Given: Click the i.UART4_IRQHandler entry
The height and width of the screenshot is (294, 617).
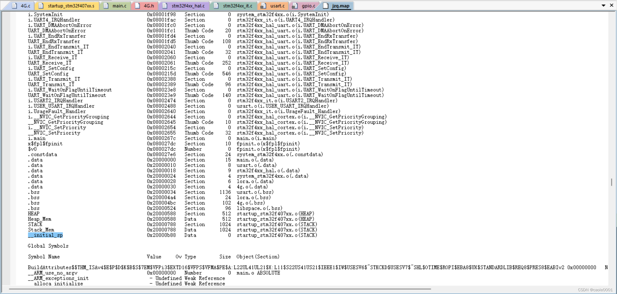Looking at the screenshot, I should pos(54,20).
